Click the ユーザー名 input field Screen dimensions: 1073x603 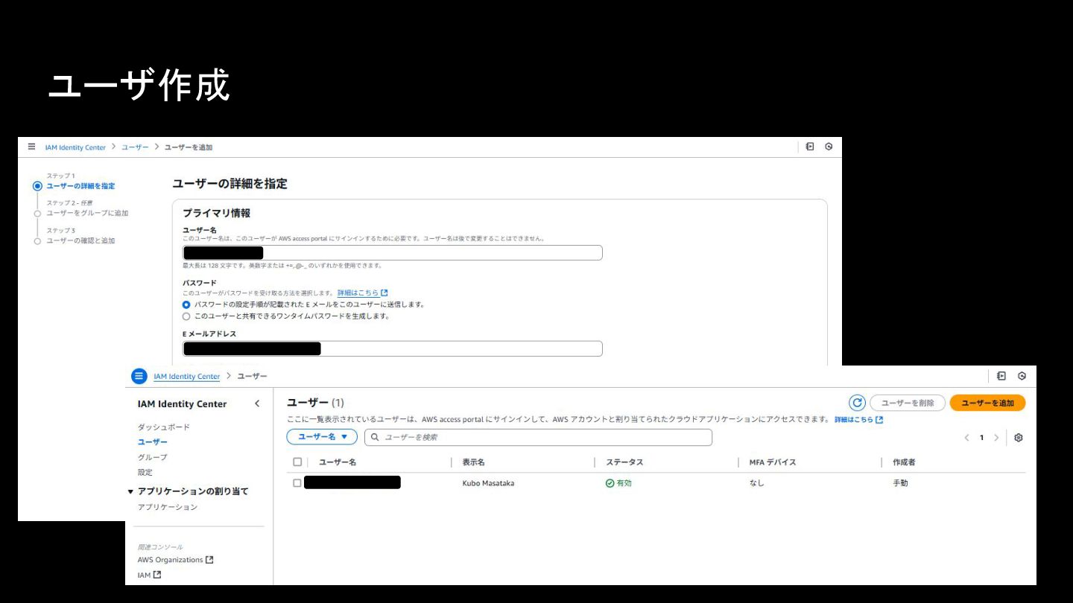(393, 252)
